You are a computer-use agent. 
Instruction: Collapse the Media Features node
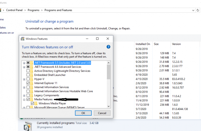(x=24, y=100)
